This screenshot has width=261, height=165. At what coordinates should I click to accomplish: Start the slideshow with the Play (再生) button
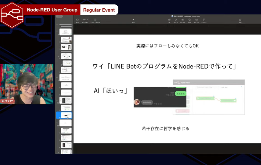133,21
